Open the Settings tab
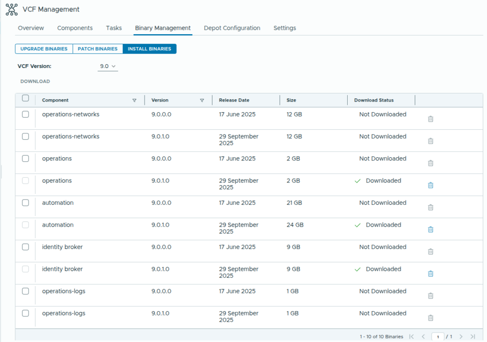The width and height of the screenshot is (487, 342). pos(284,28)
